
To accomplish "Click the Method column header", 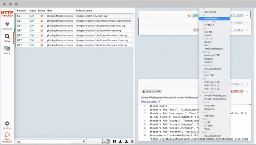I will tap(21, 11).
